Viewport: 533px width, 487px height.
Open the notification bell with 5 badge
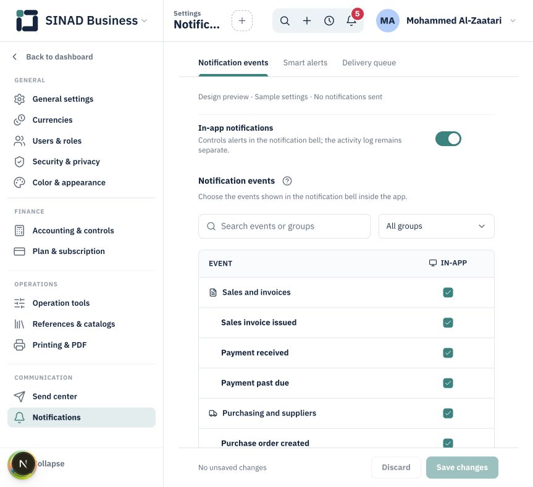[352, 21]
